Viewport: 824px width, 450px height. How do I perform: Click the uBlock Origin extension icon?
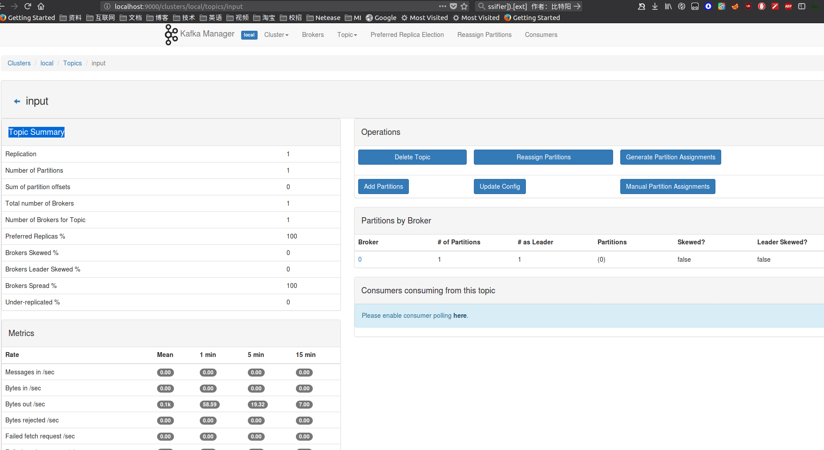[x=748, y=6]
